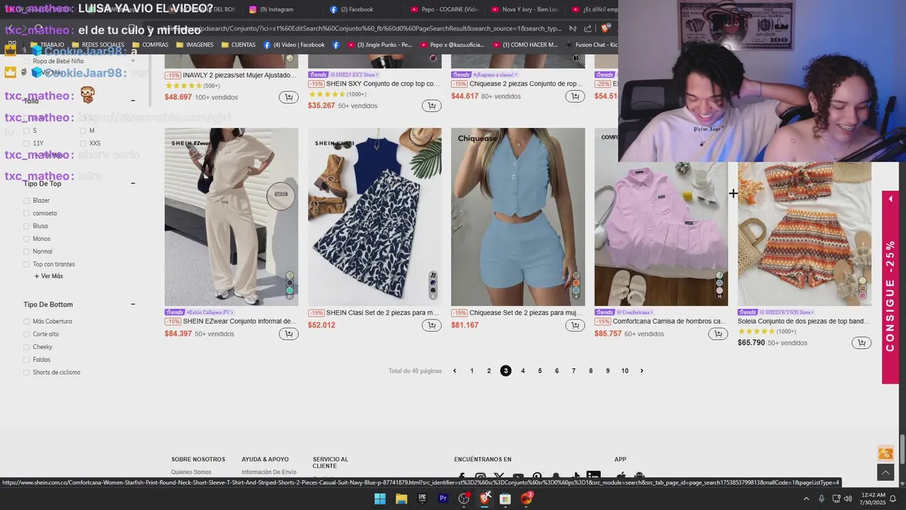Open IMAGENES bookmarks folder

[x=194, y=45]
